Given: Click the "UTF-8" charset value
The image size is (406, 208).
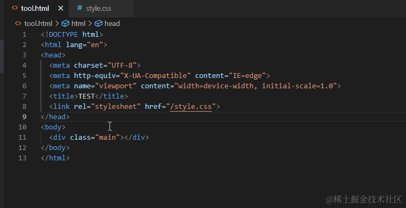Looking at the screenshot, I should [122, 66].
